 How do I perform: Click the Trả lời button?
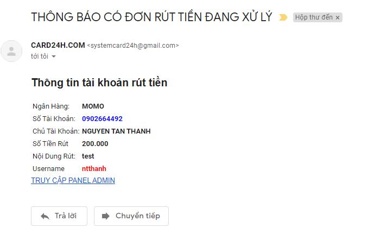point(59,216)
